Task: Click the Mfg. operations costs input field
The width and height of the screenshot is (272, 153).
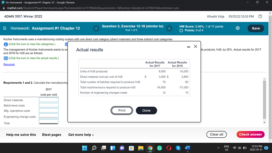Action: click(49, 110)
